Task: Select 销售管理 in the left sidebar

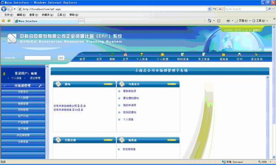Action: (x=23, y=104)
